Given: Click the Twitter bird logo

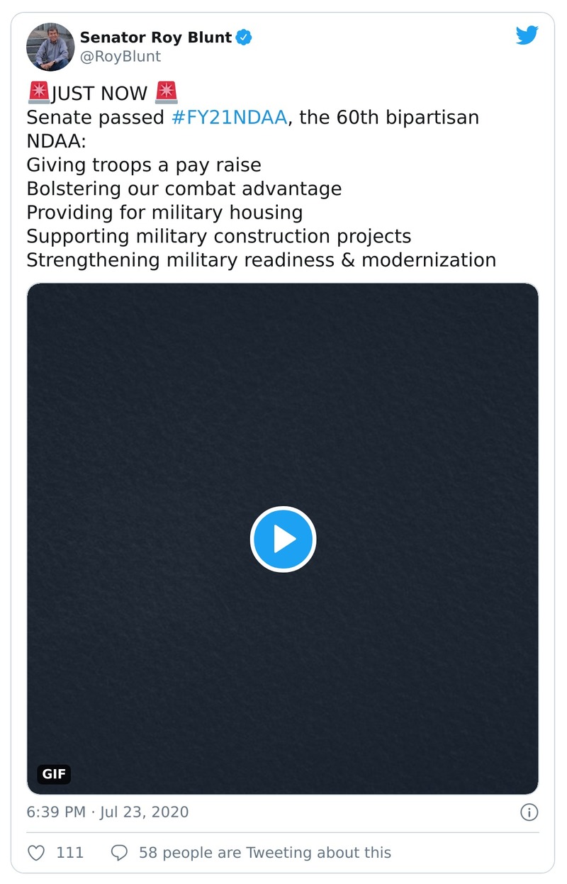Looking at the screenshot, I should coord(527,35).
